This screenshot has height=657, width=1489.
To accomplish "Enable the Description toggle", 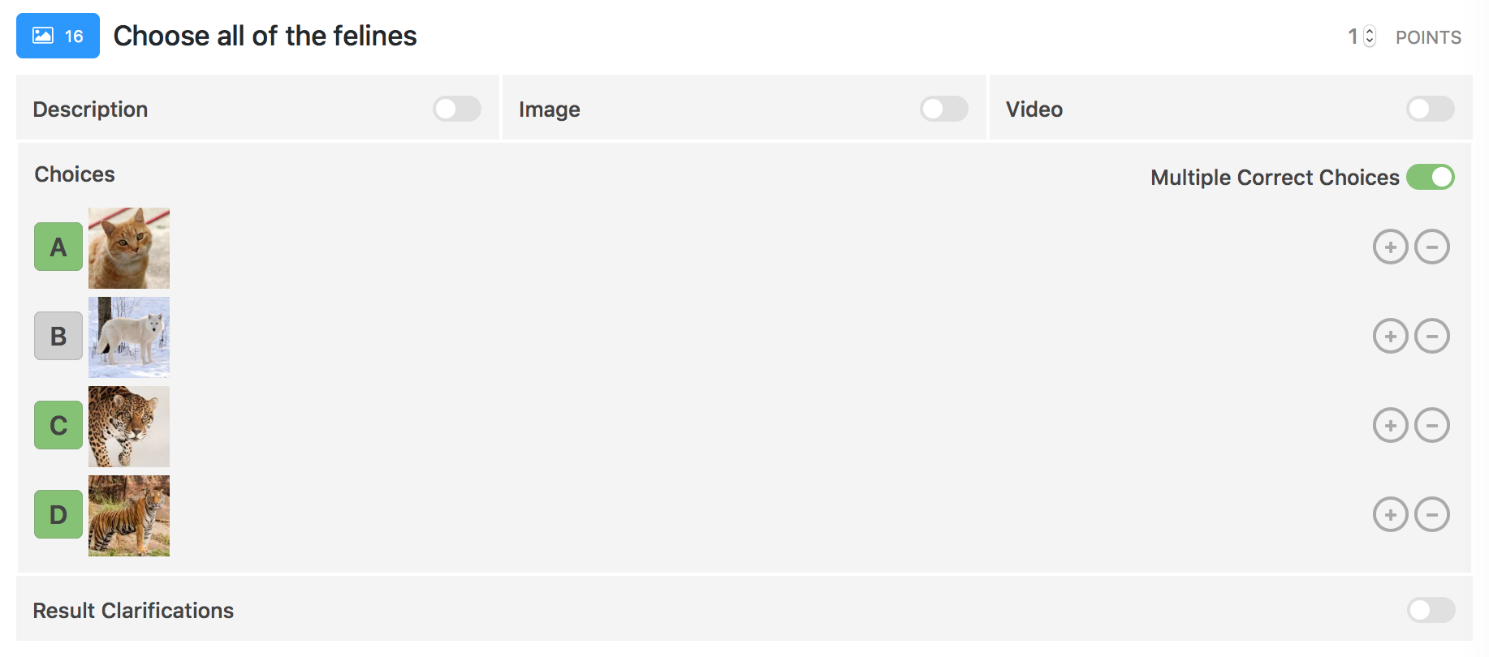I will click(x=456, y=109).
